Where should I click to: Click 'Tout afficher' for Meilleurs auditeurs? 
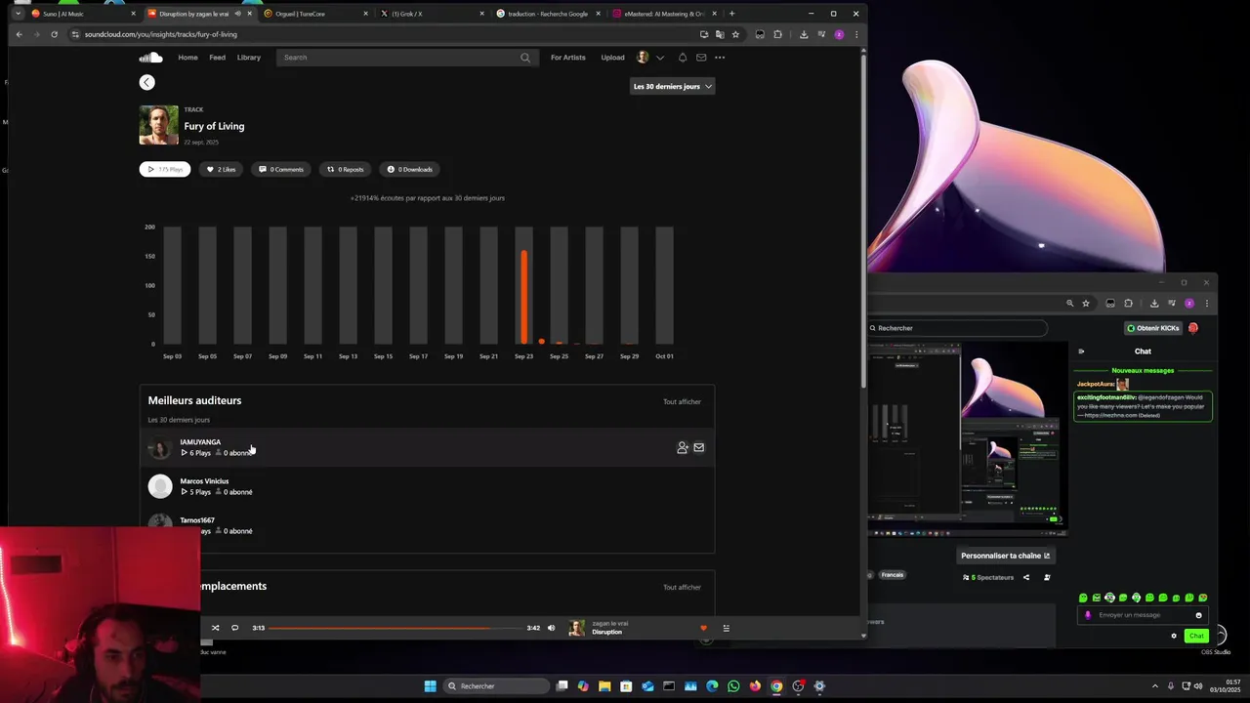[682, 401]
